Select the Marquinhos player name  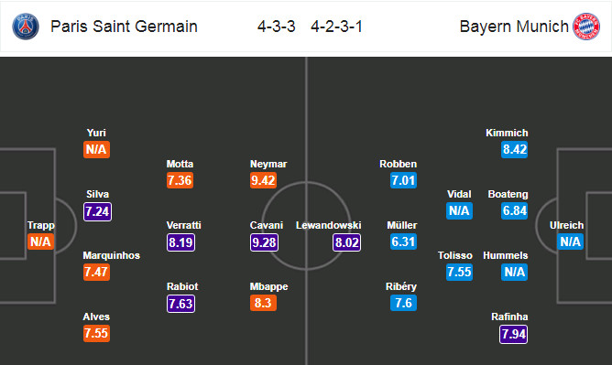pos(111,255)
